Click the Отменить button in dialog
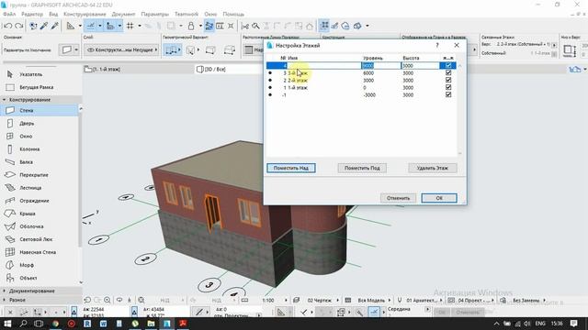 point(398,198)
